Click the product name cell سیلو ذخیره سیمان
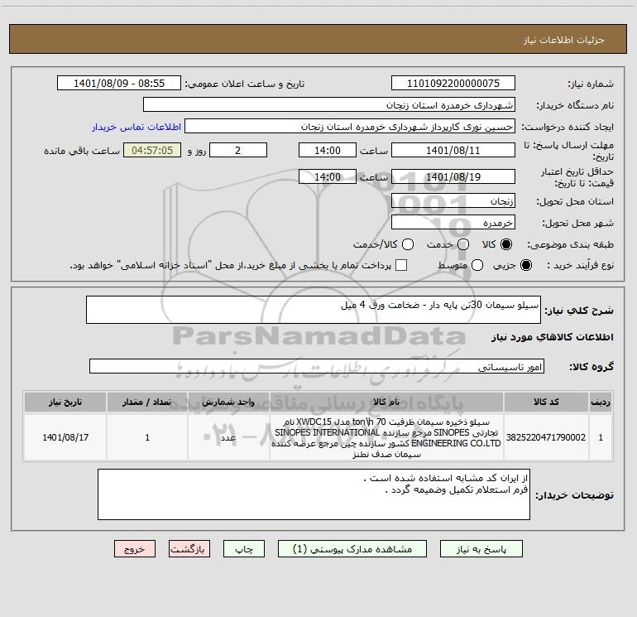The width and height of the screenshot is (637, 617). click(x=386, y=437)
